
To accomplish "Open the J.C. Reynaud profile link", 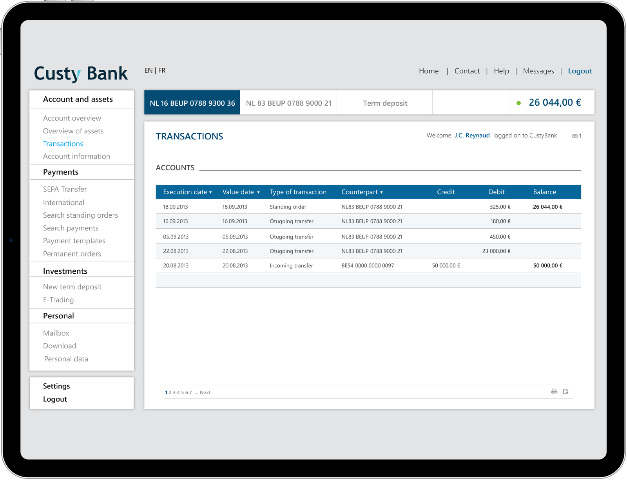I will pos(472,135).
